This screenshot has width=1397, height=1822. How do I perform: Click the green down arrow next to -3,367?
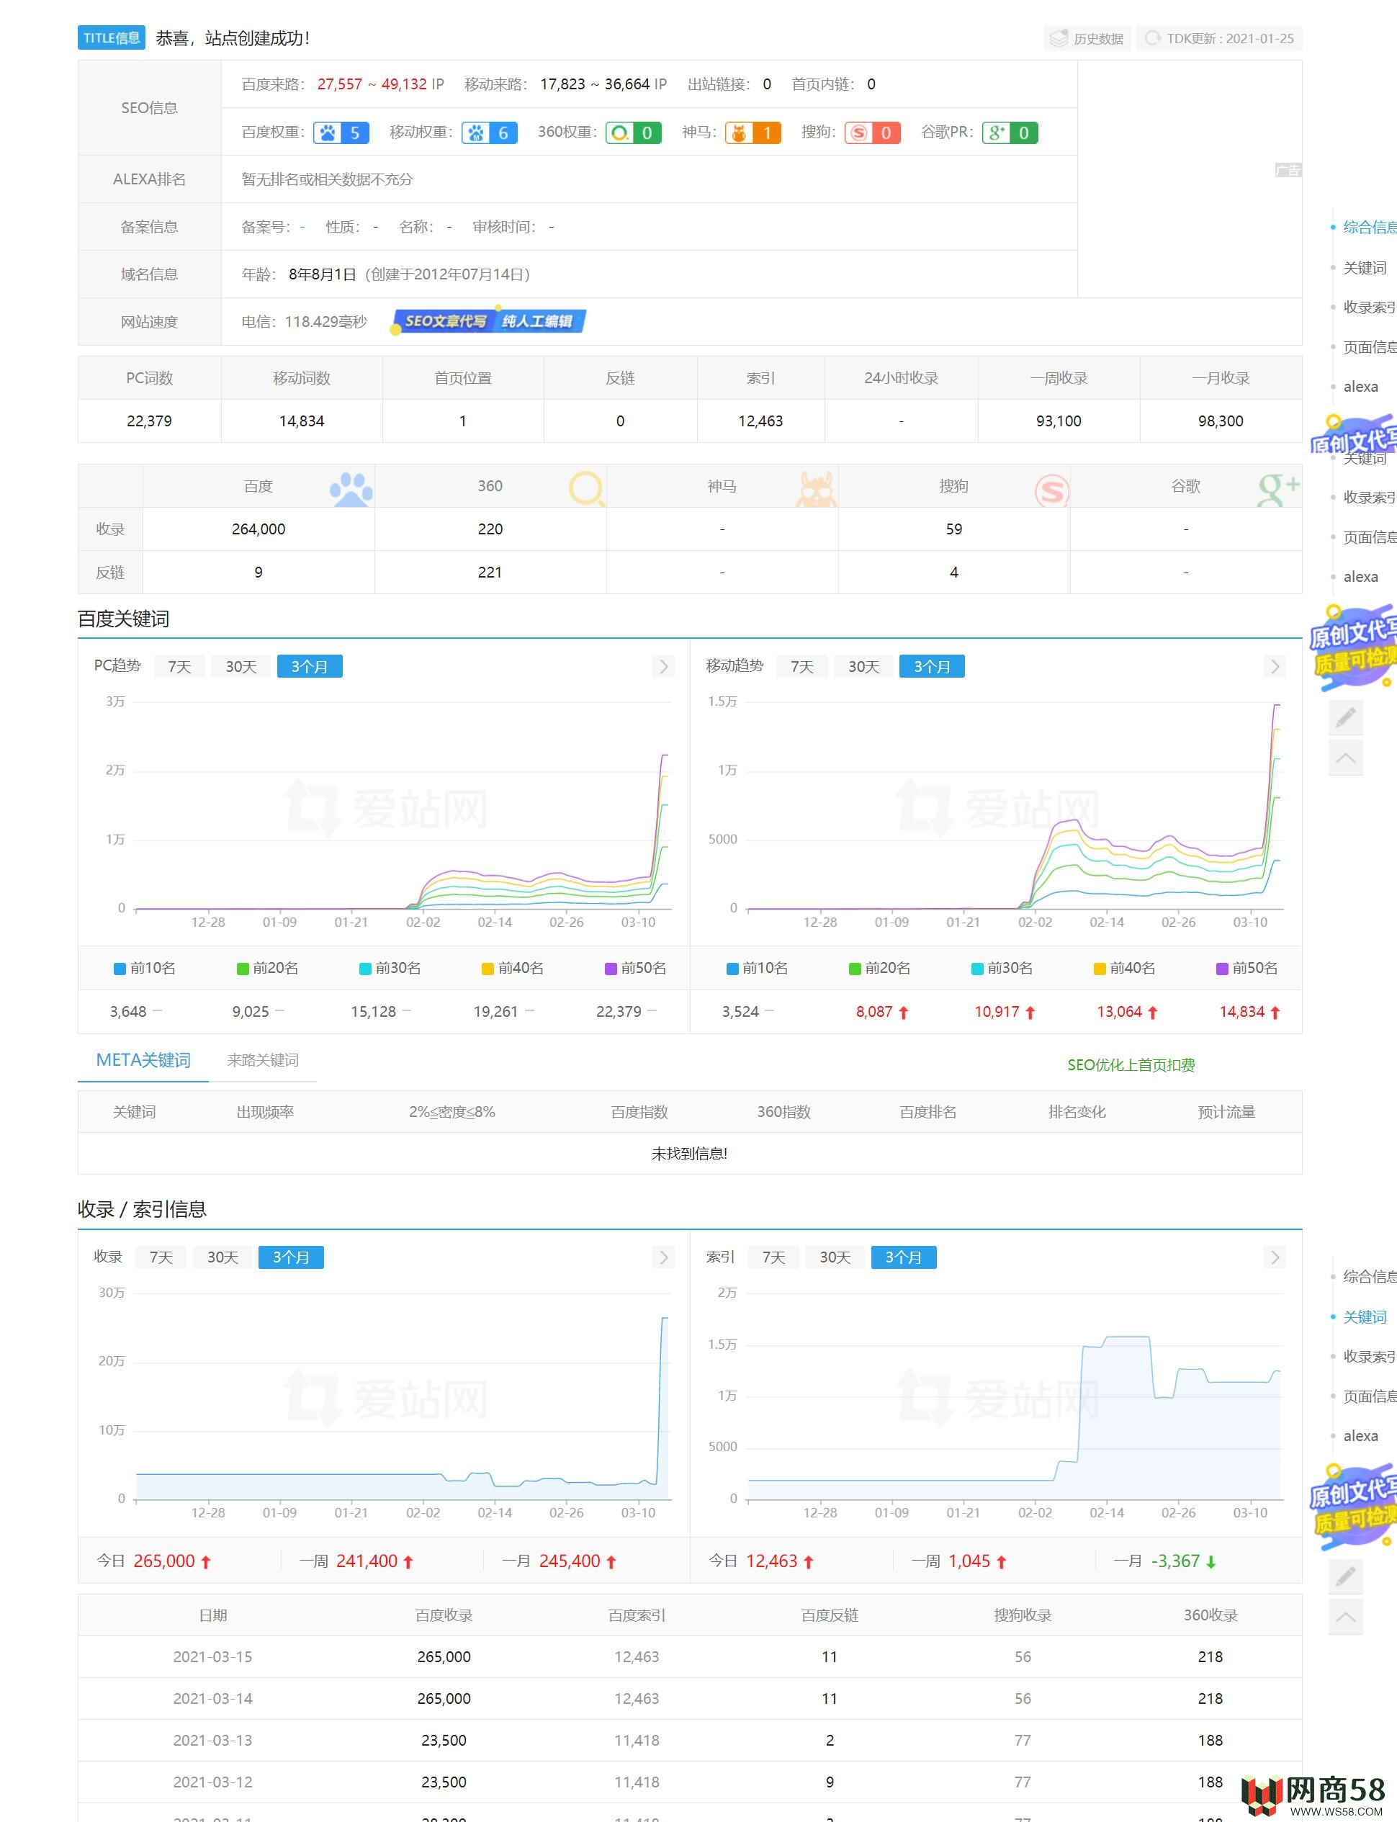(1210, 1563)
